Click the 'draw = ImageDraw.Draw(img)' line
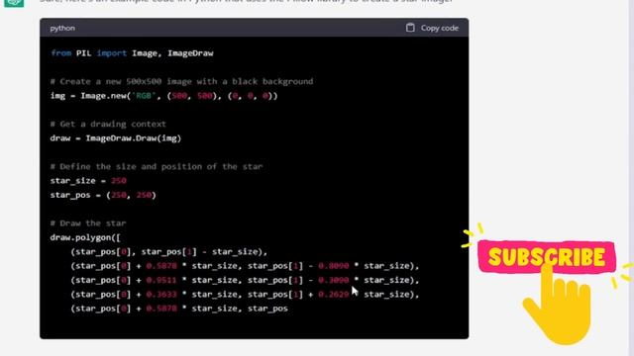Screen dimensions: 634x356 pyautogui.click(x=116, y=138)
